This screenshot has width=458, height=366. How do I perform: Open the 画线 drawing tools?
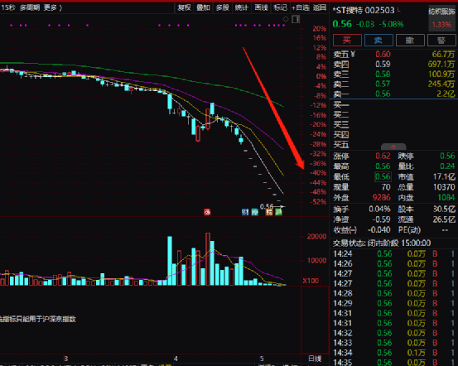tap(261, 8)
